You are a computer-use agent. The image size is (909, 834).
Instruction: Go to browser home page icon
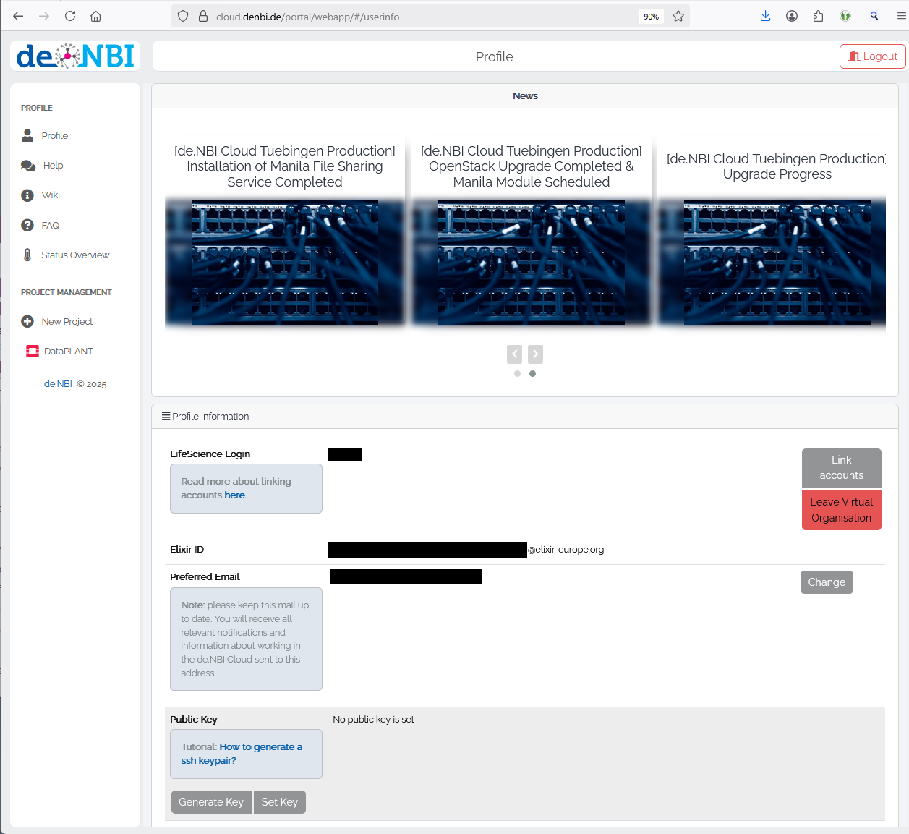95,16
